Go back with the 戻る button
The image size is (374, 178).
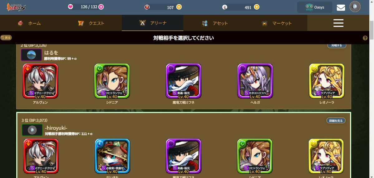(6, 38)
